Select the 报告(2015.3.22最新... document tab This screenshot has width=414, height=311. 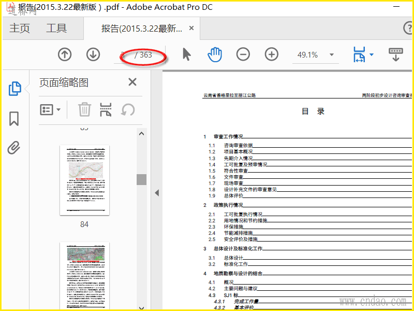[x=141, y=29]
